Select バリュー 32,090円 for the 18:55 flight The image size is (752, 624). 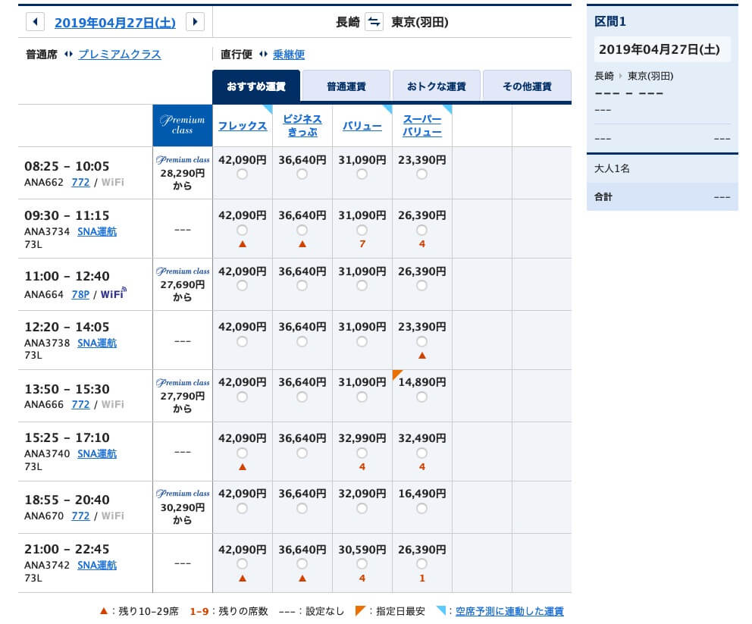[362, 509]
